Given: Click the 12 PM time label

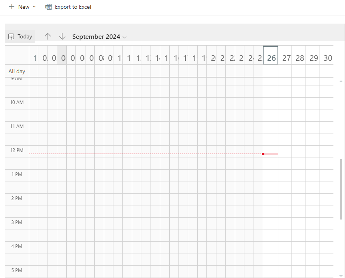Looking at the screenshot, I should coord(17,150).
